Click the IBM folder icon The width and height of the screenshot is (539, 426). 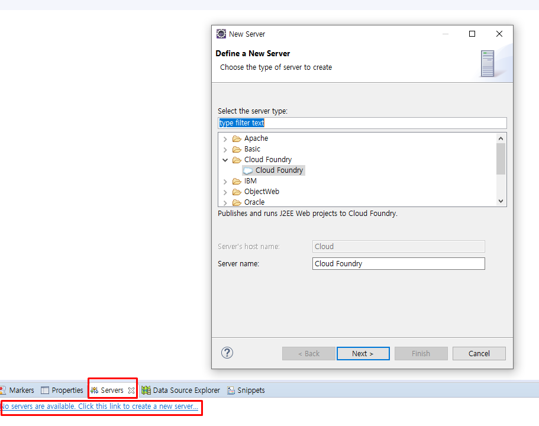click(x=237, y=181)
